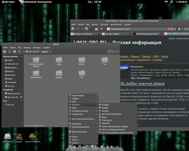Open browser Журнал menu
This screenshot has height=151, width=189.
point(95,25)
